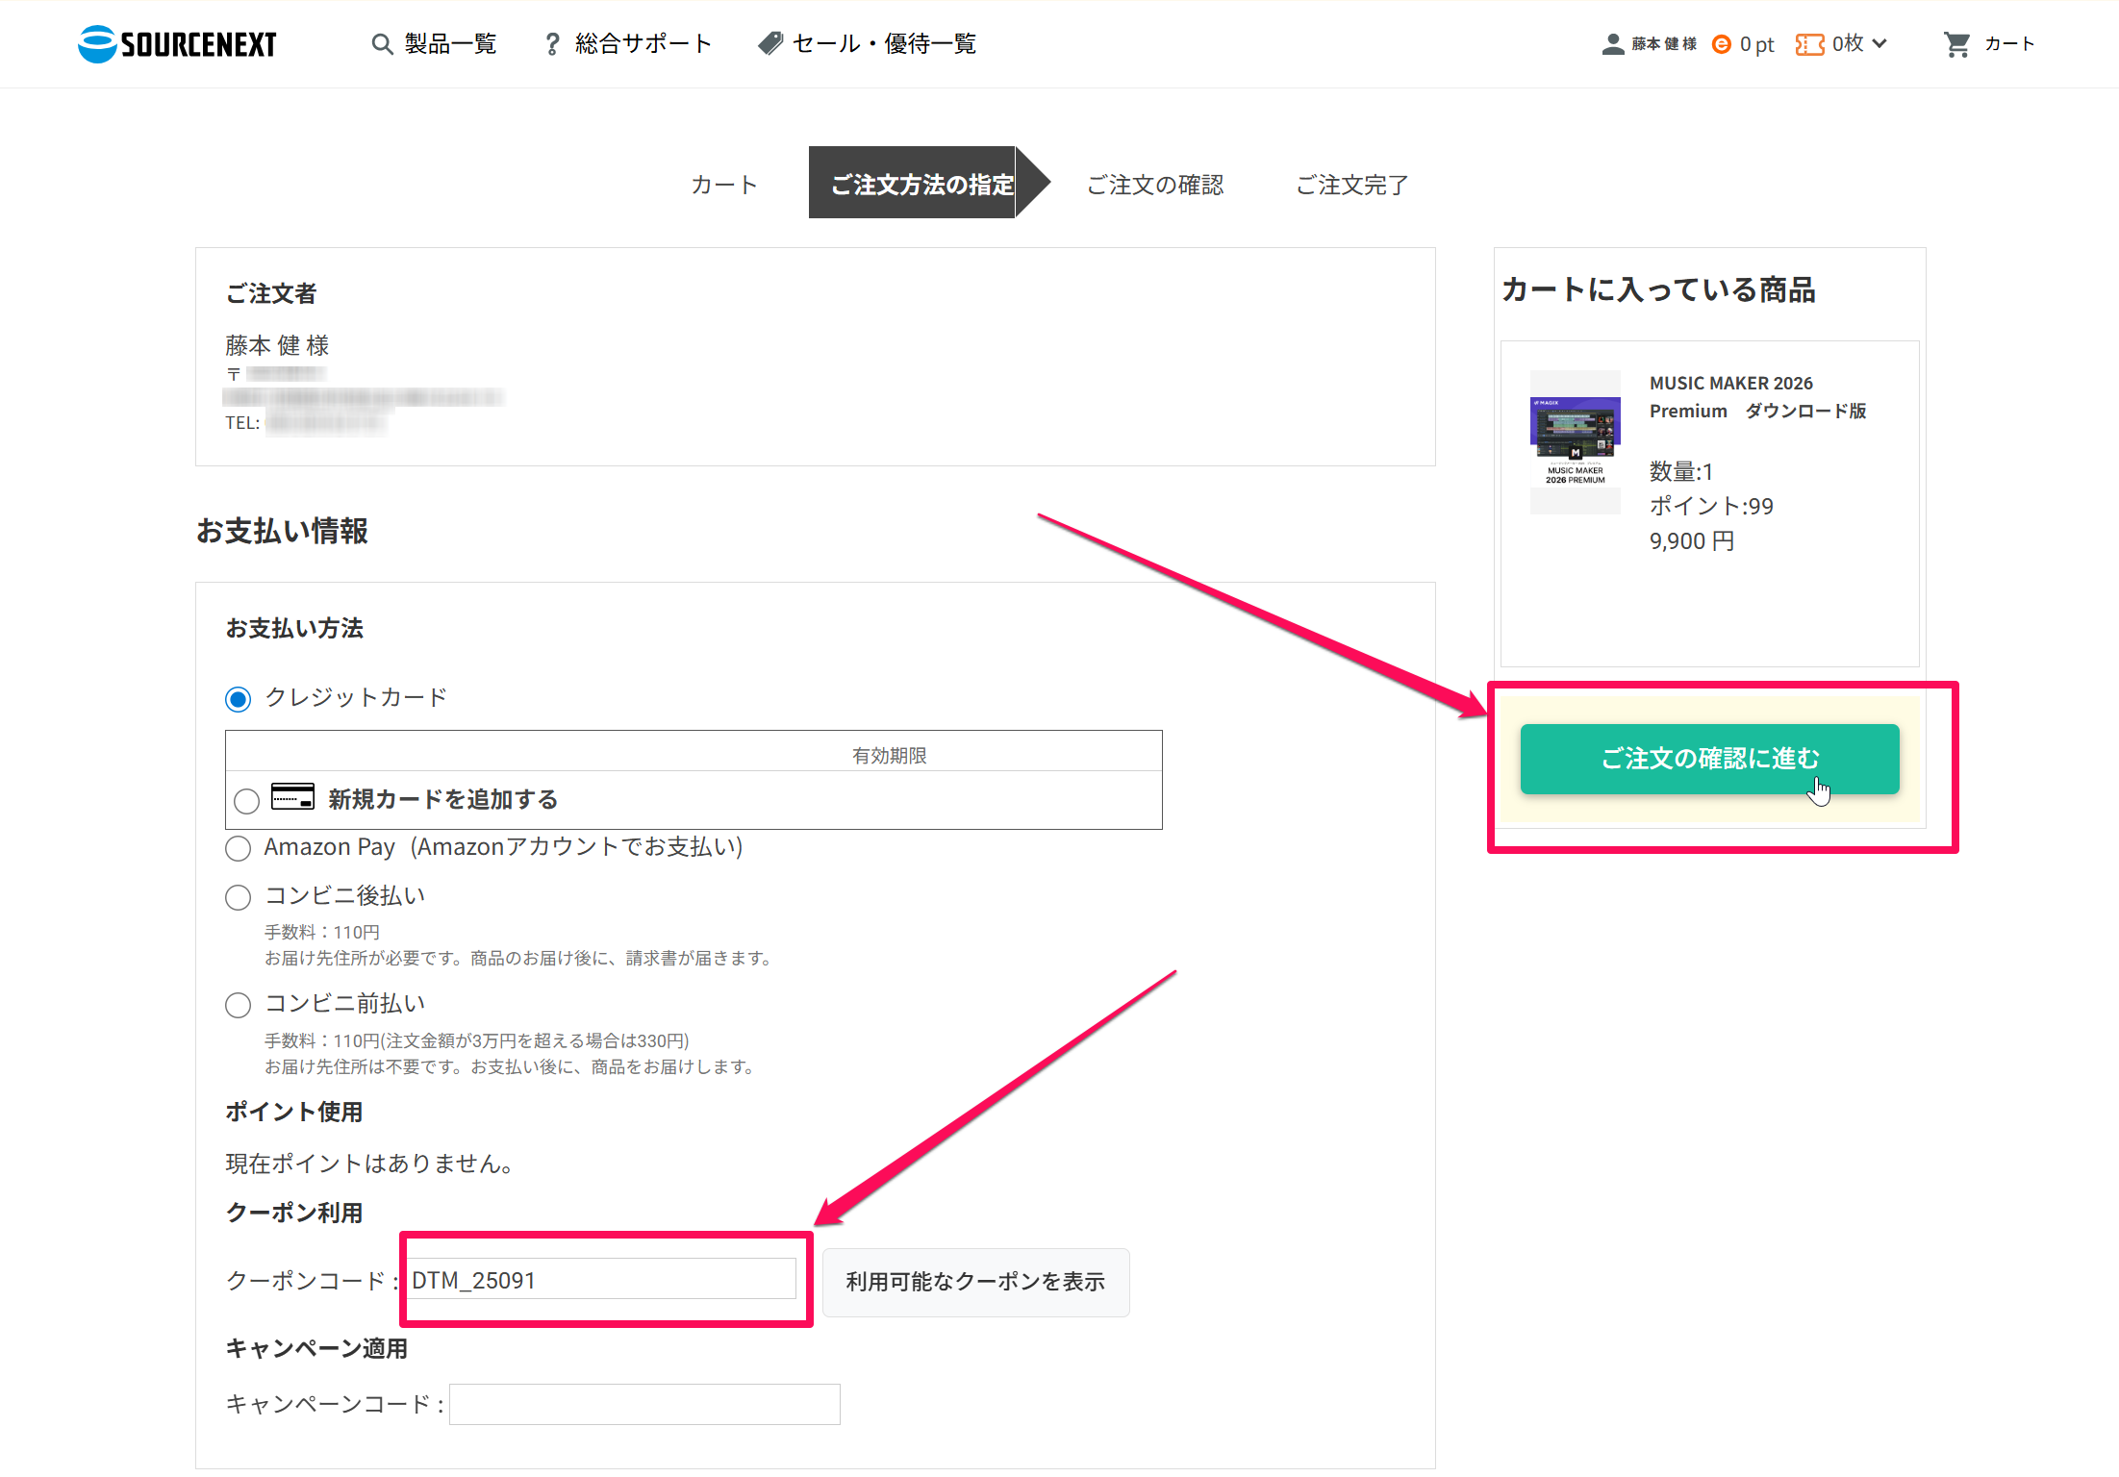Click the credit card icon beside 新規カードを追加する

pyautogui.click(x=292, y=796)
